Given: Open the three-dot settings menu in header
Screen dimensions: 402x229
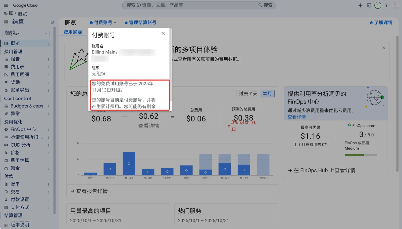Looking at the screenshot, I should [x=386, y=5].
